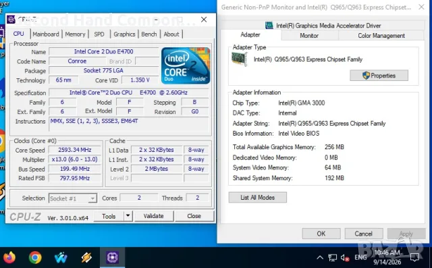
Task: Click Shared System Memory 192 MB value
Action: pos(334,178)
